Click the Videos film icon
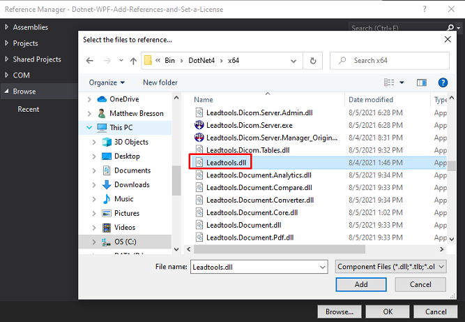The width and height of the screenshot is (465, 322). tap(107, 228)
